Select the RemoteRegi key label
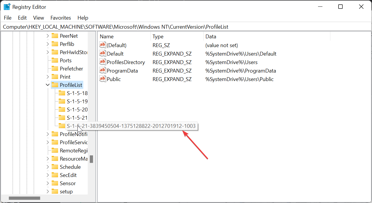372x203 pixels. [x=74, y=151]
